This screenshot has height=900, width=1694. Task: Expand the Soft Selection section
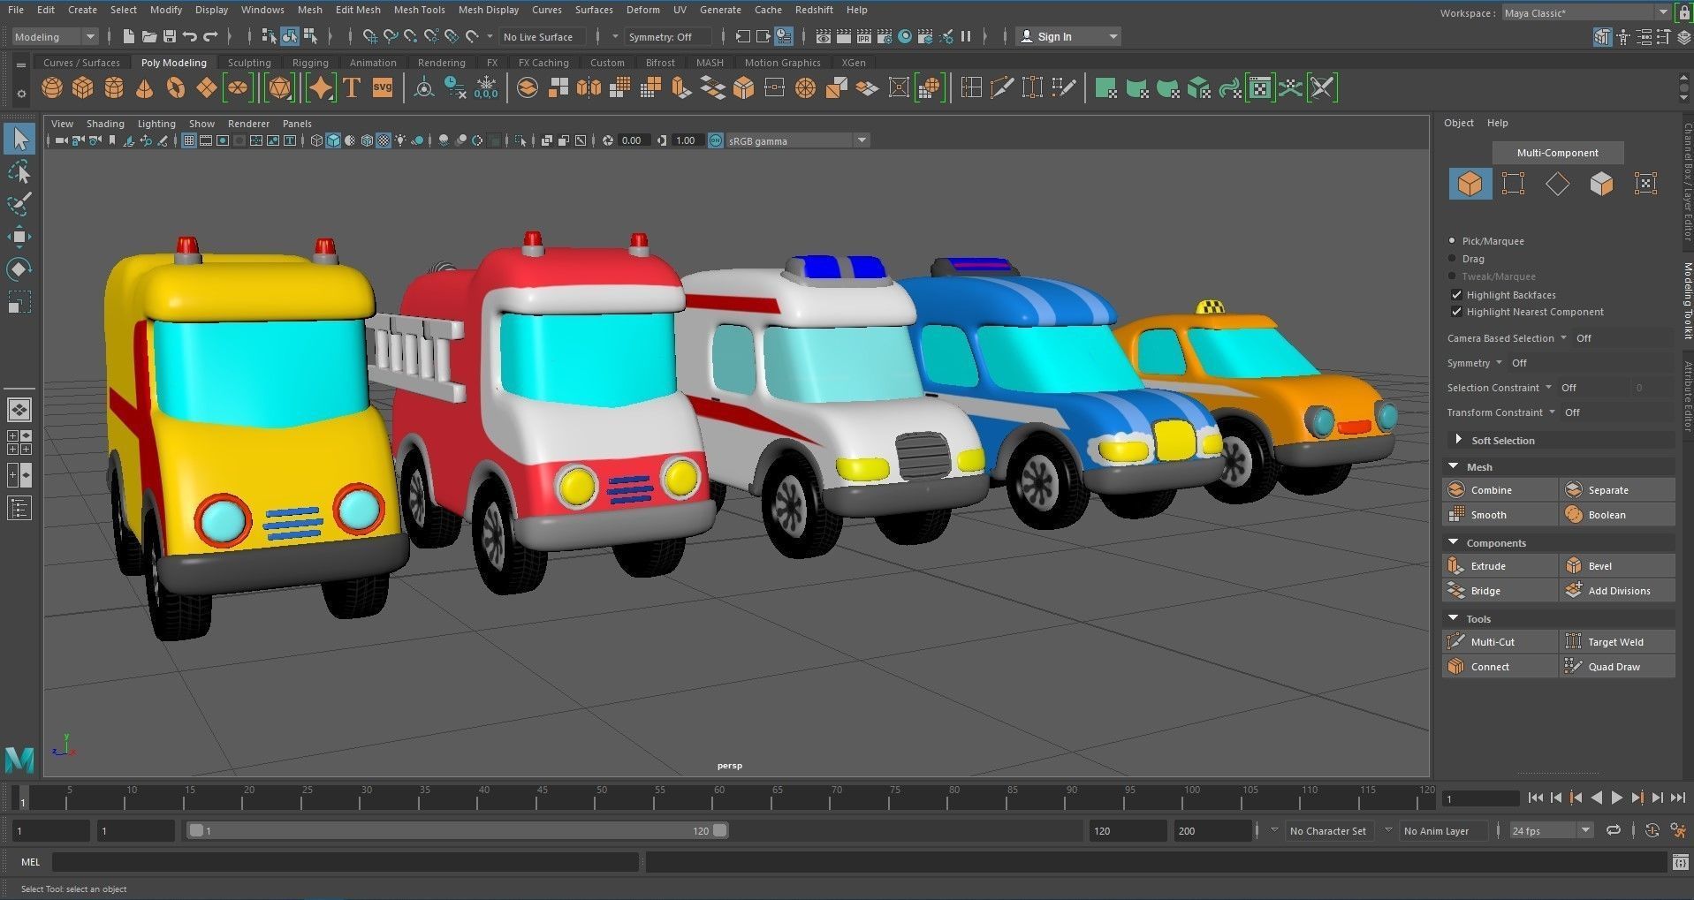1559,440
